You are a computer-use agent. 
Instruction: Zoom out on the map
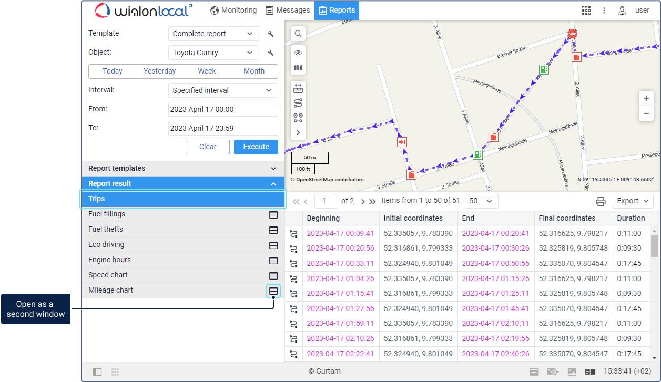(x=646, y=113)
